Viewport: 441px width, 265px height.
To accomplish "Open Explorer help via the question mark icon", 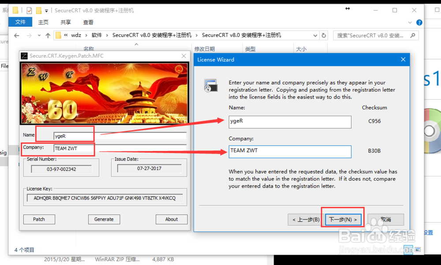I will tap(419, 22).
